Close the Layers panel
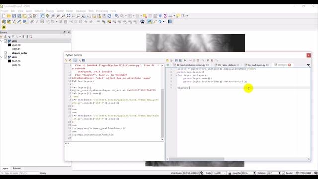 69,32
